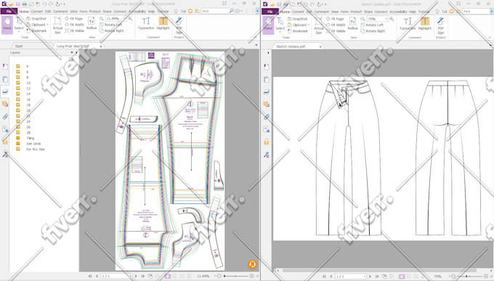Select Hand tool in Long Prat window
Image resolution: width=494 pixels, height=281 pixels.
[7, 24]
